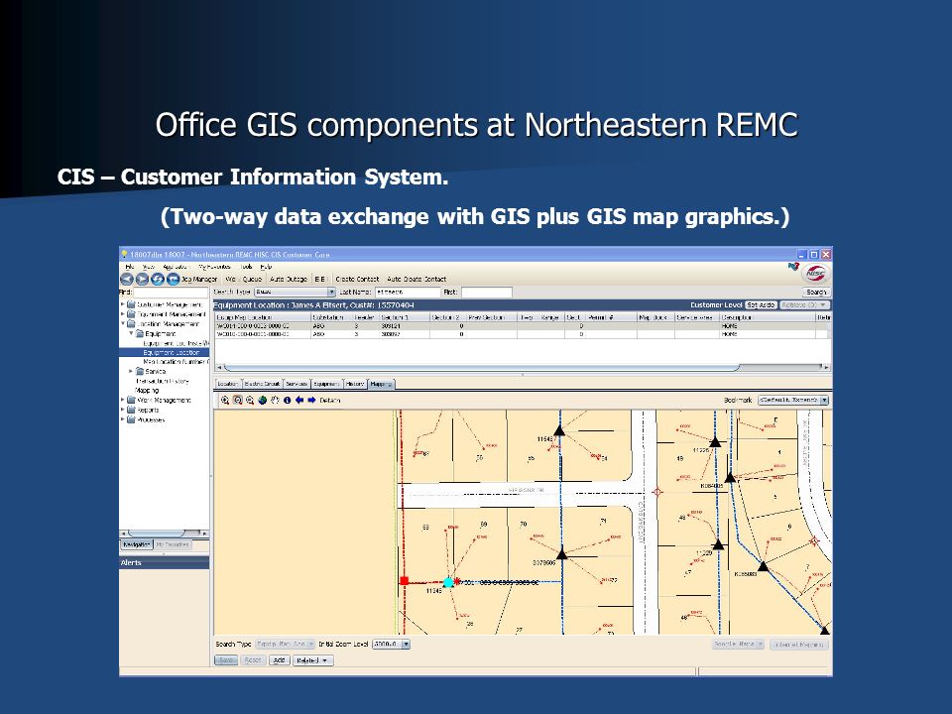Select the Navigation tab in left panel
Image resolution: width=952 pixels, height=714 pixels.
click(x=137, y=544)
